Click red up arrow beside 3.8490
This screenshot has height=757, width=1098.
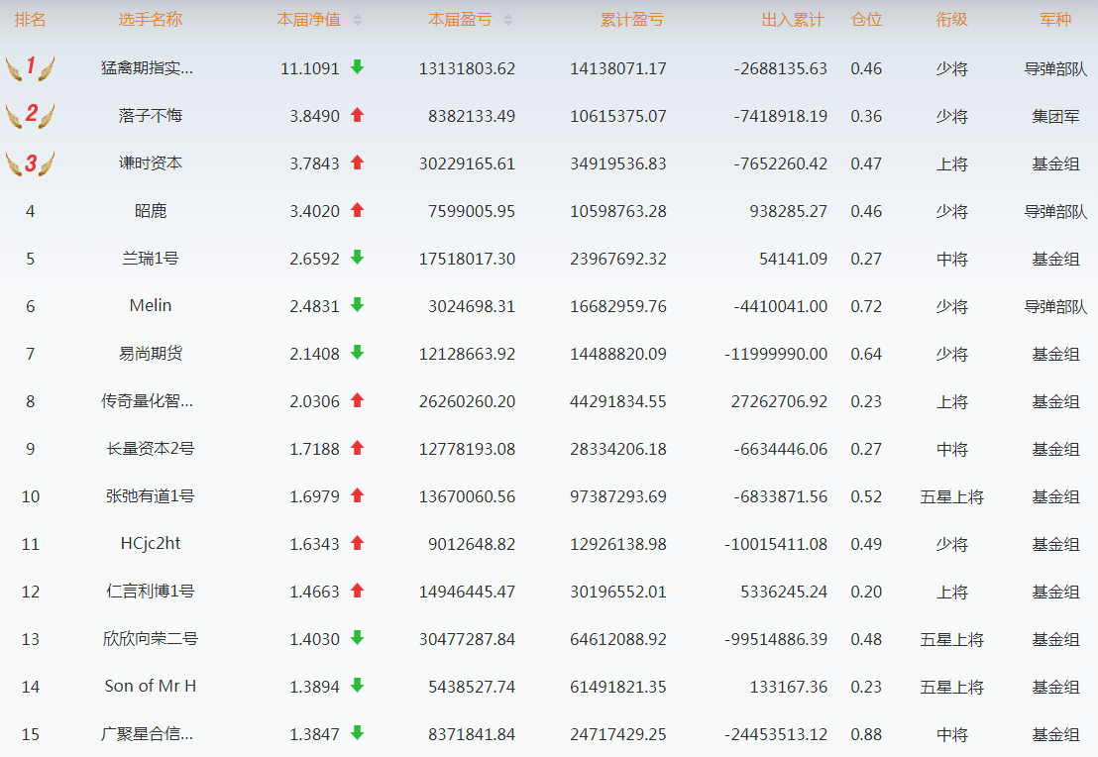357,115
